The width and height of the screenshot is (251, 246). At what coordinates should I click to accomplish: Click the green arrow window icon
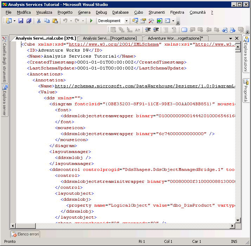click(159, 21)
